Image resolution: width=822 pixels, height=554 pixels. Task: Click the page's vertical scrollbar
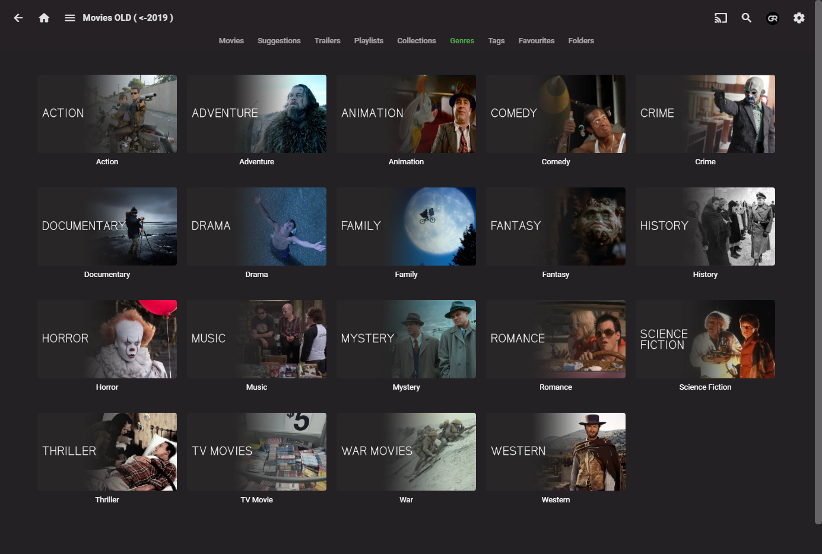tap(818, 262)
